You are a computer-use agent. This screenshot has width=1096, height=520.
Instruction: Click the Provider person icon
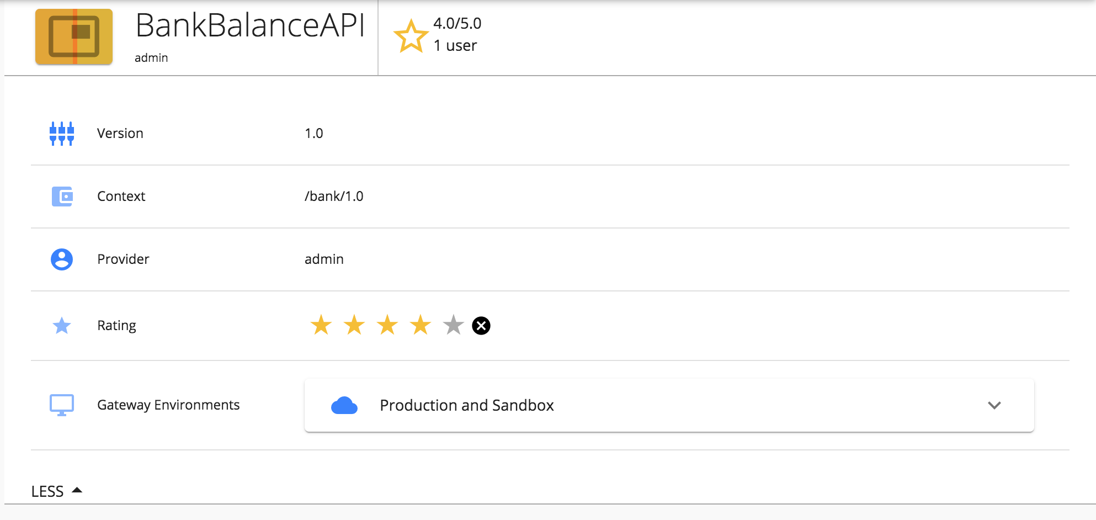62,259
